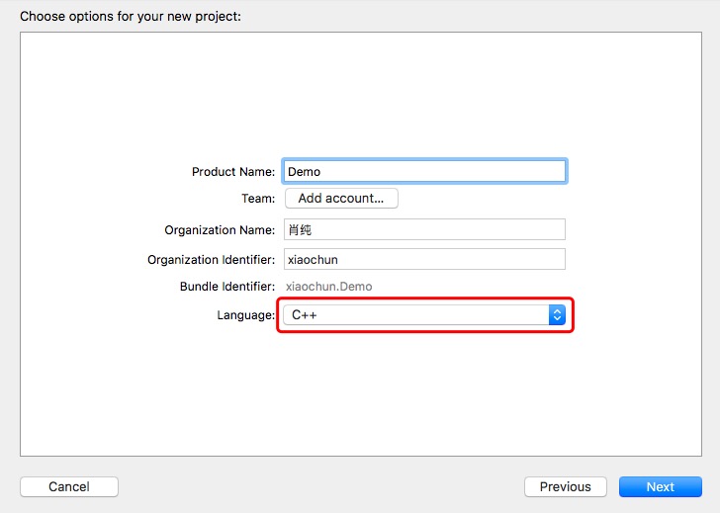This screenshot has width=720, height=513.
Task: Click empty space between Cancel and Previous buttons
Action: [x=316, y=486]
